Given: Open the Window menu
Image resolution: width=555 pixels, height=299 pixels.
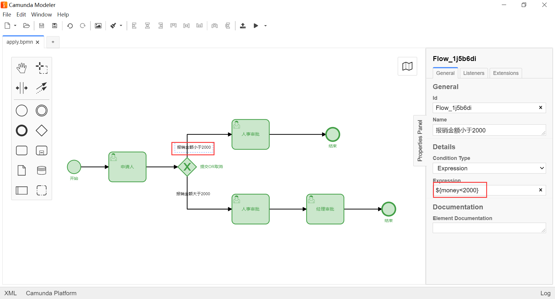Looking at the screenshot, I should (x=42, y=14).
